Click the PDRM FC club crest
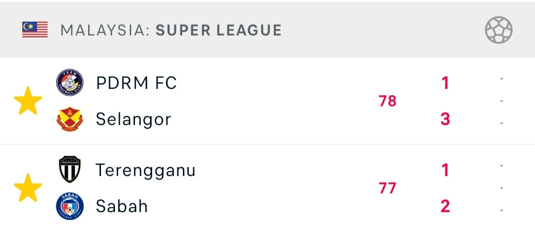This screenshot has height=231, width=535. [70, 83]
